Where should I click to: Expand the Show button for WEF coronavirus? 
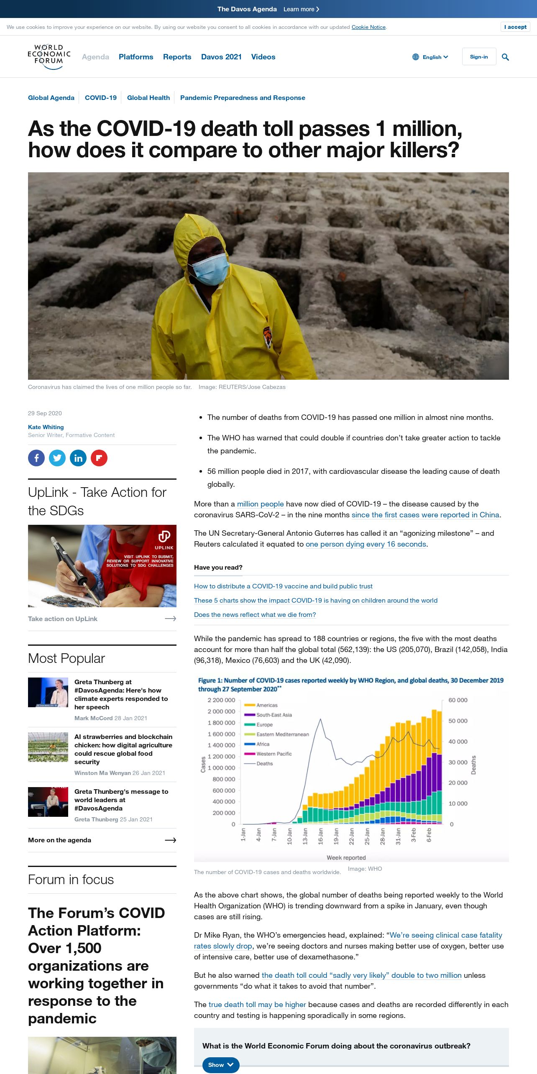(221, 1065)
